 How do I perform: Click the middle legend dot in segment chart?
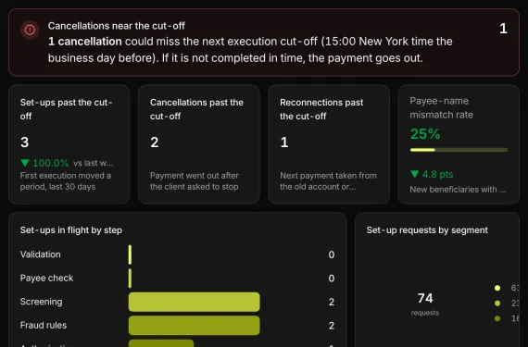(497, 304)
